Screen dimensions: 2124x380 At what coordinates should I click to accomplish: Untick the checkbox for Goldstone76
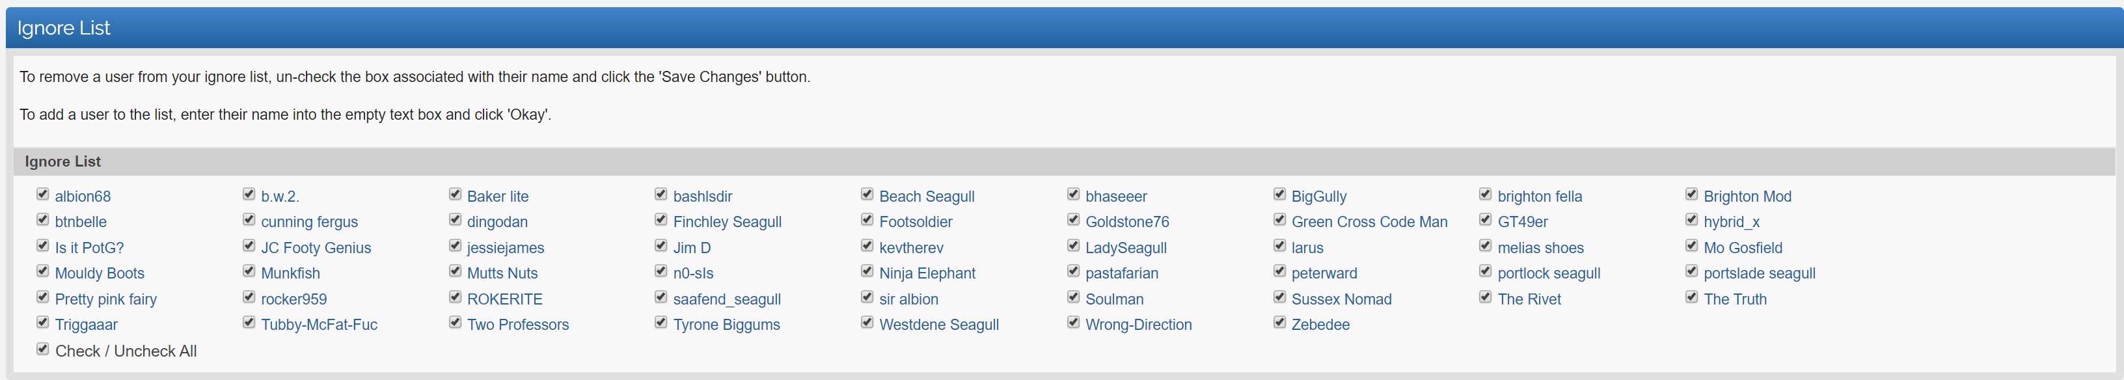pos(1074,220)
